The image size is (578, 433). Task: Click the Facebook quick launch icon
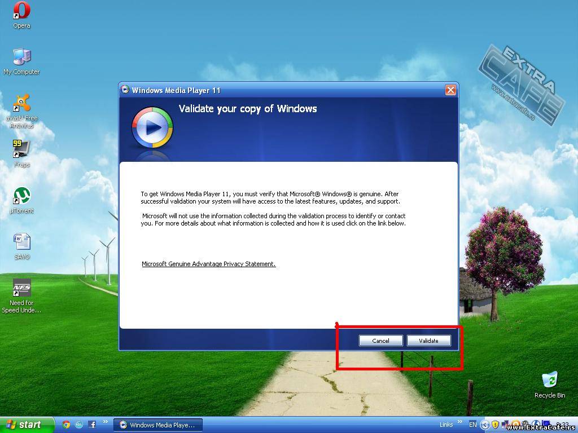pos(92,425)
